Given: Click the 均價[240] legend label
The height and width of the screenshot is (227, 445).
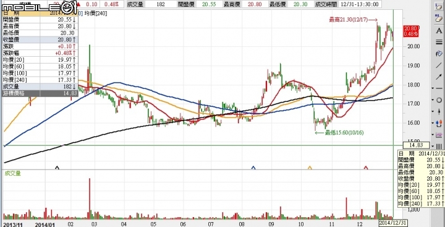Looking at the screenshot, I should pos(96,14).
